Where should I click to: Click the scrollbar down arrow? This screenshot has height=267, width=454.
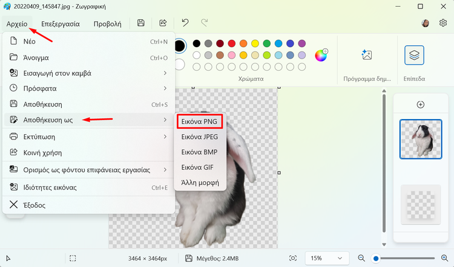pyautogui.click(x=384, y=245)
